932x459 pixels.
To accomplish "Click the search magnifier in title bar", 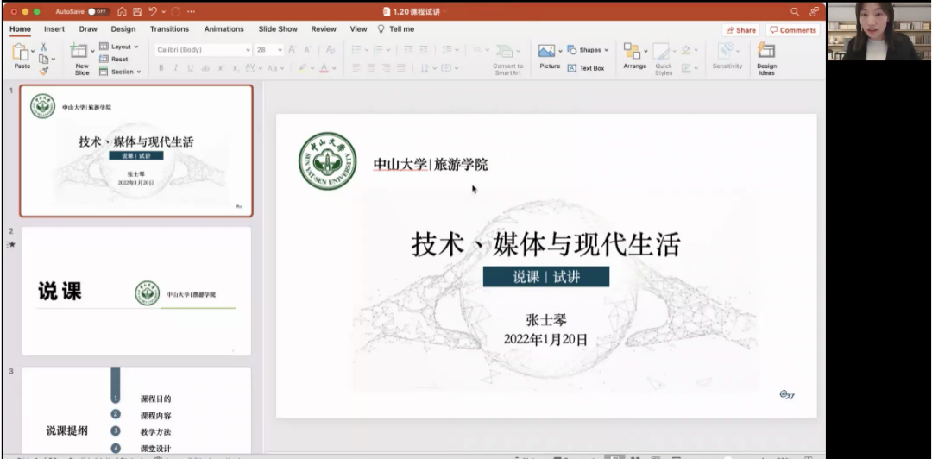I will coord(795,11).
